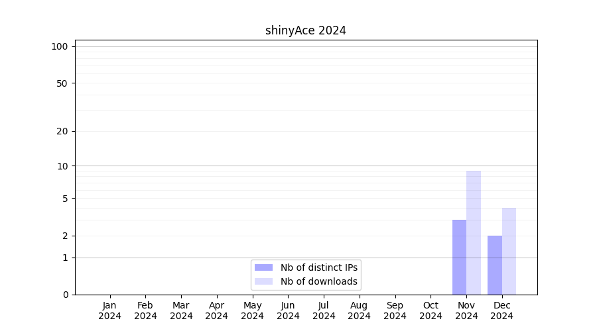Select the Jun 2024 x-axis label
Viewport: 597px width, 331px height.
coord(288,310)
